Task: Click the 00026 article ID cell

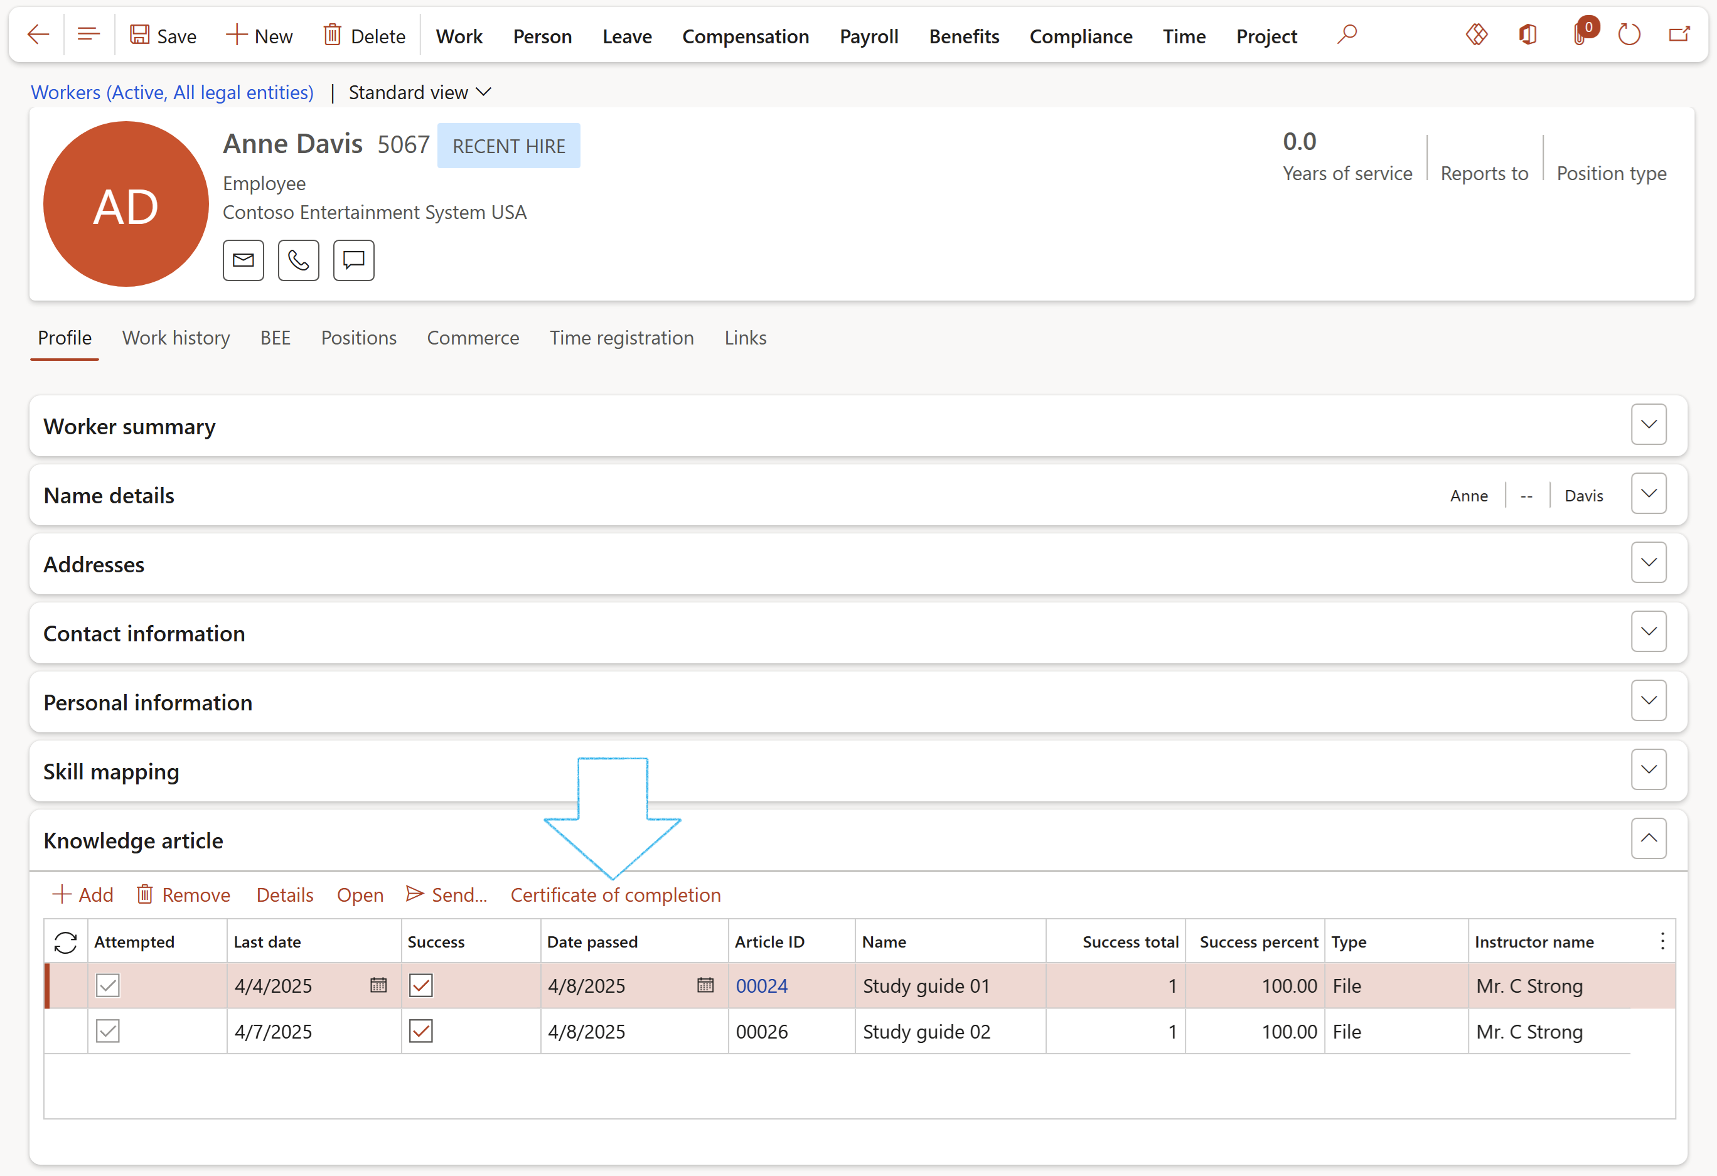Action: tap(791, 1031)
